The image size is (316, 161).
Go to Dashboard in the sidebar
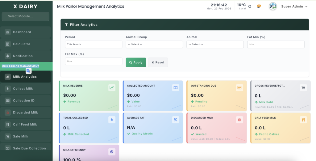pyautogui.click(x=26, y=32)
